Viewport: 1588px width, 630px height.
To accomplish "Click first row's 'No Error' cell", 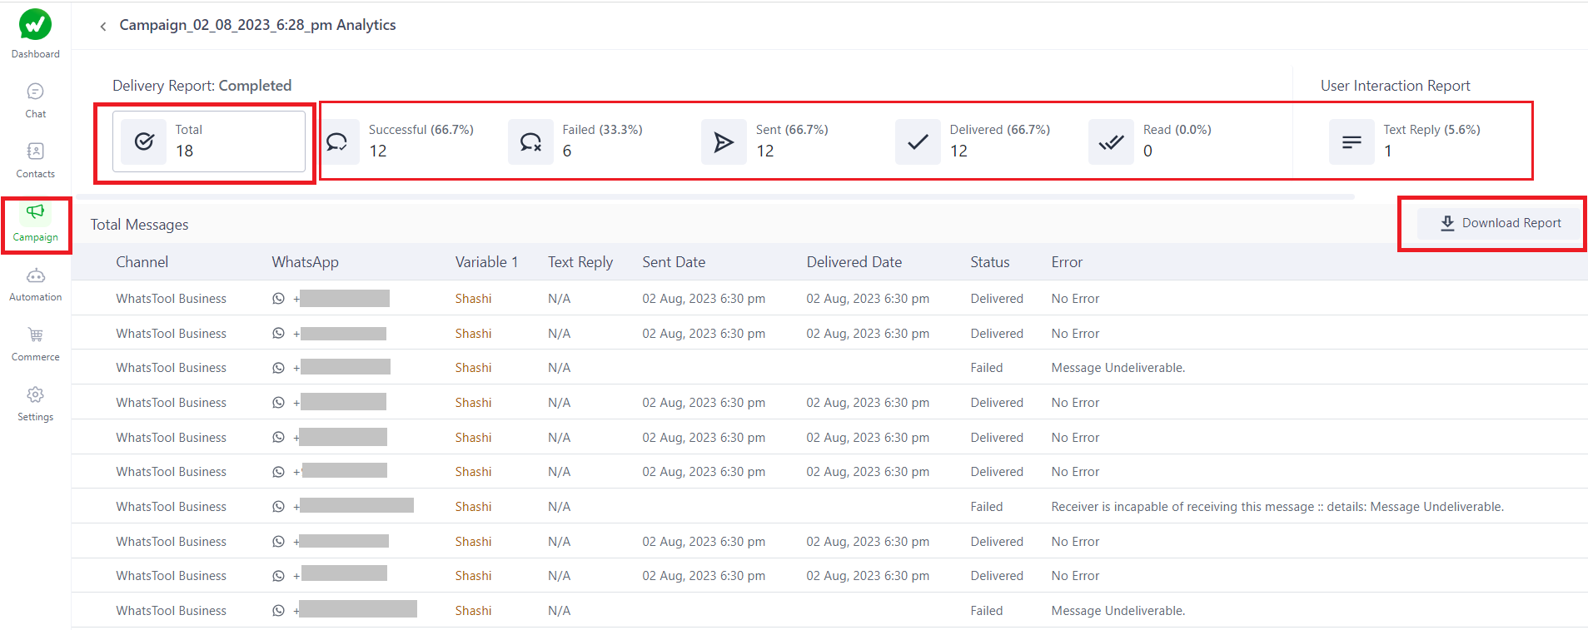I will [x=1075, y=299].
